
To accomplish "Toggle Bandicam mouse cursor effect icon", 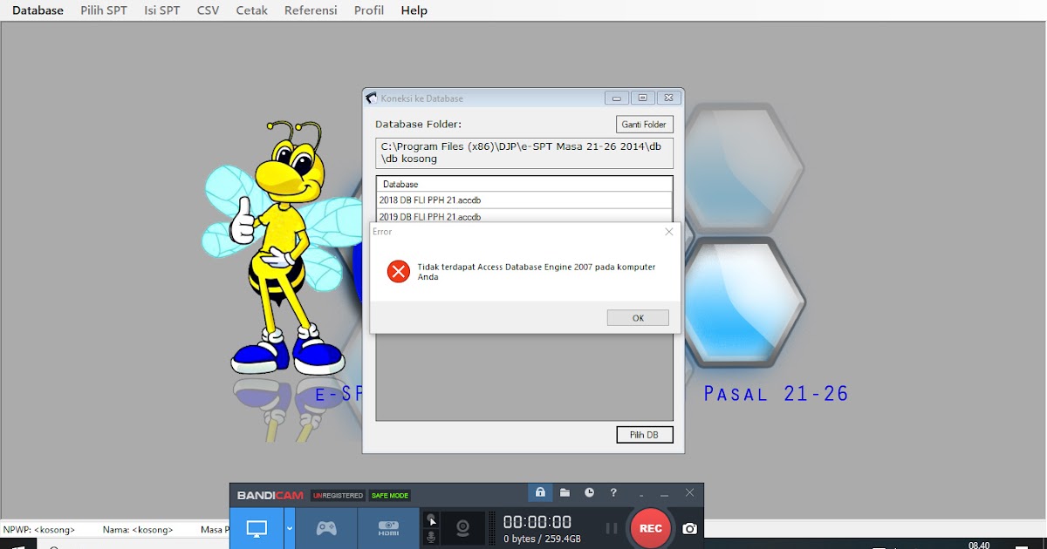I will pyautogui.click(x=431, y=520).
